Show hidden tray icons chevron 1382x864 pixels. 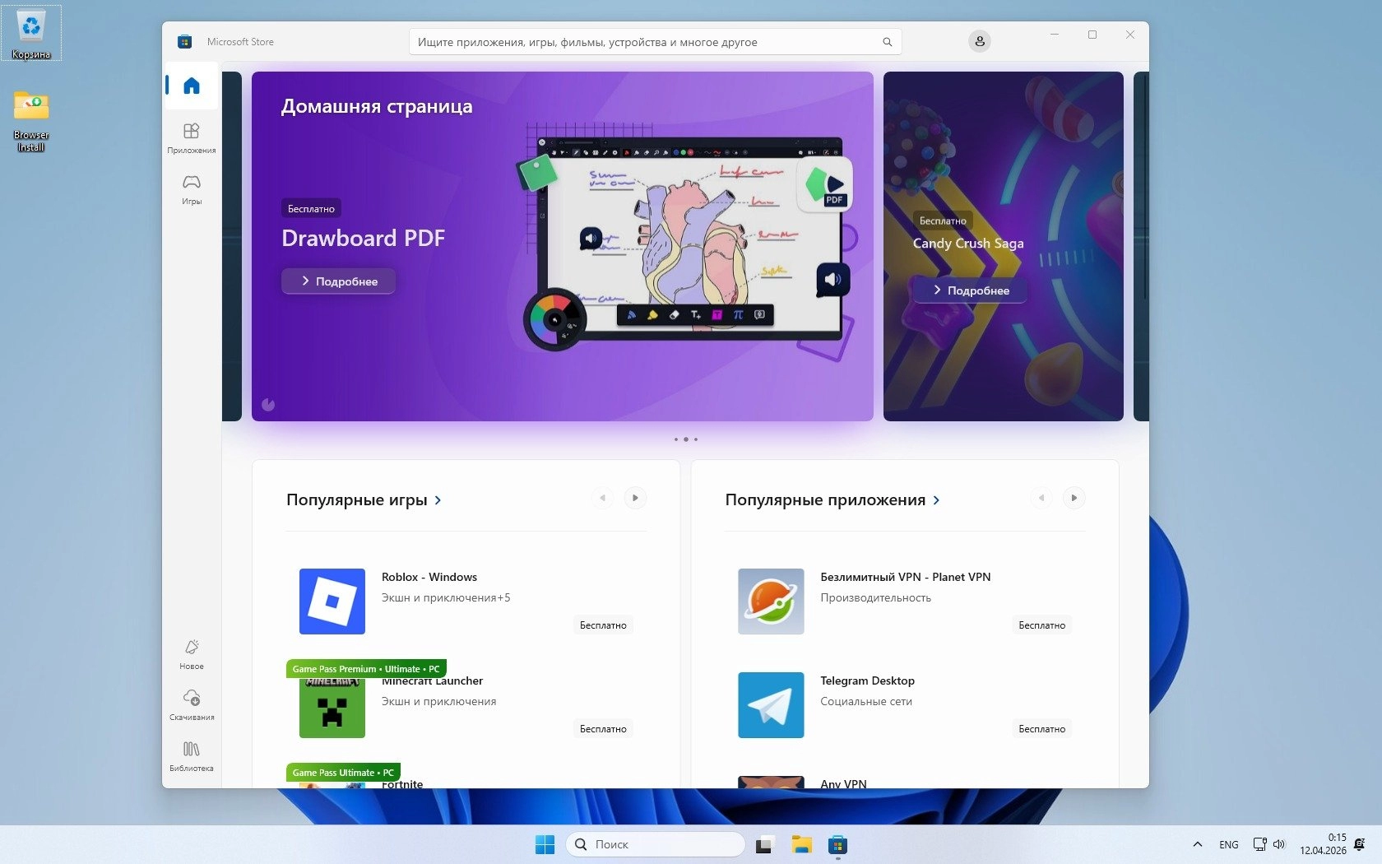coord(1198,844)
